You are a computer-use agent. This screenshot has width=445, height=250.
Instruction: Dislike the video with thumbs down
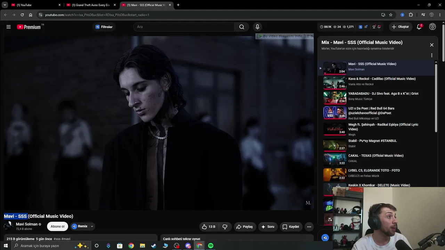point(225,227)
